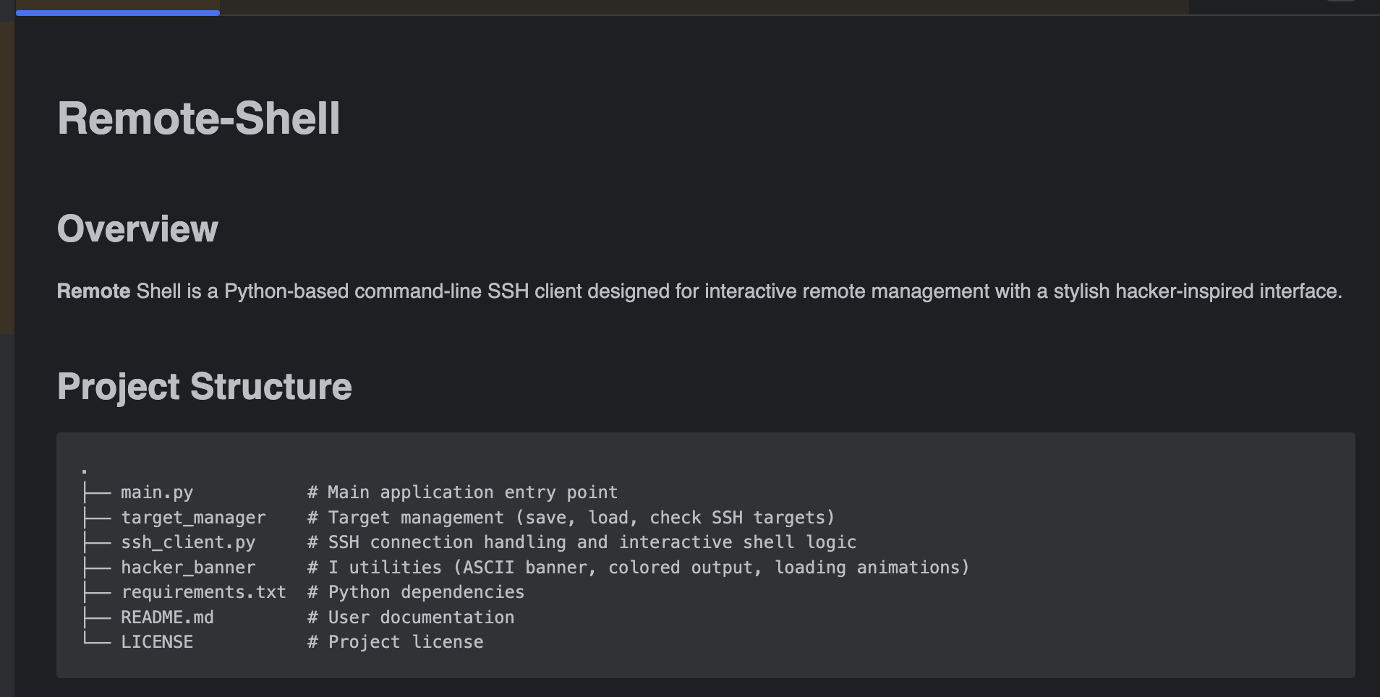
Task: Click the 'Project license' comment
Action: (x=406, y=642)
